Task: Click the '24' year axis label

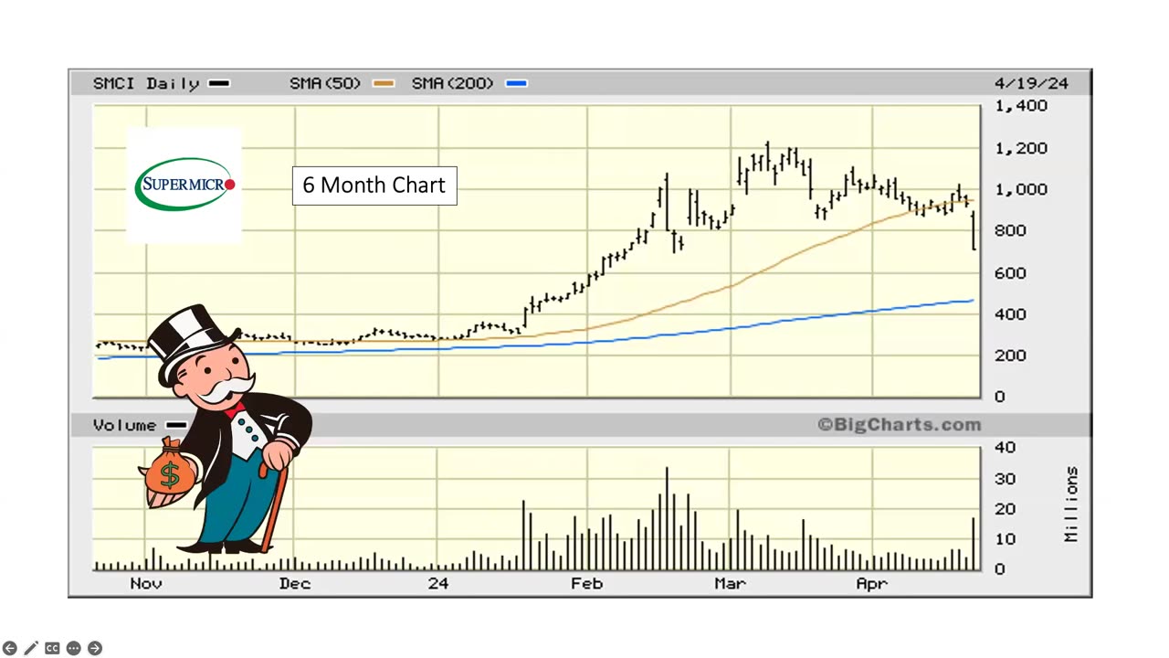Action: [438, 583]
